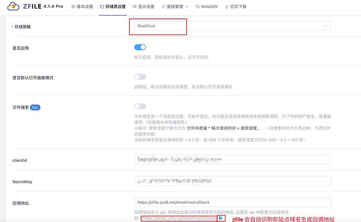The height and width of the screenshot is (222, 361).
Task: Click the 是否启用 label
Action: pos(20,48)
